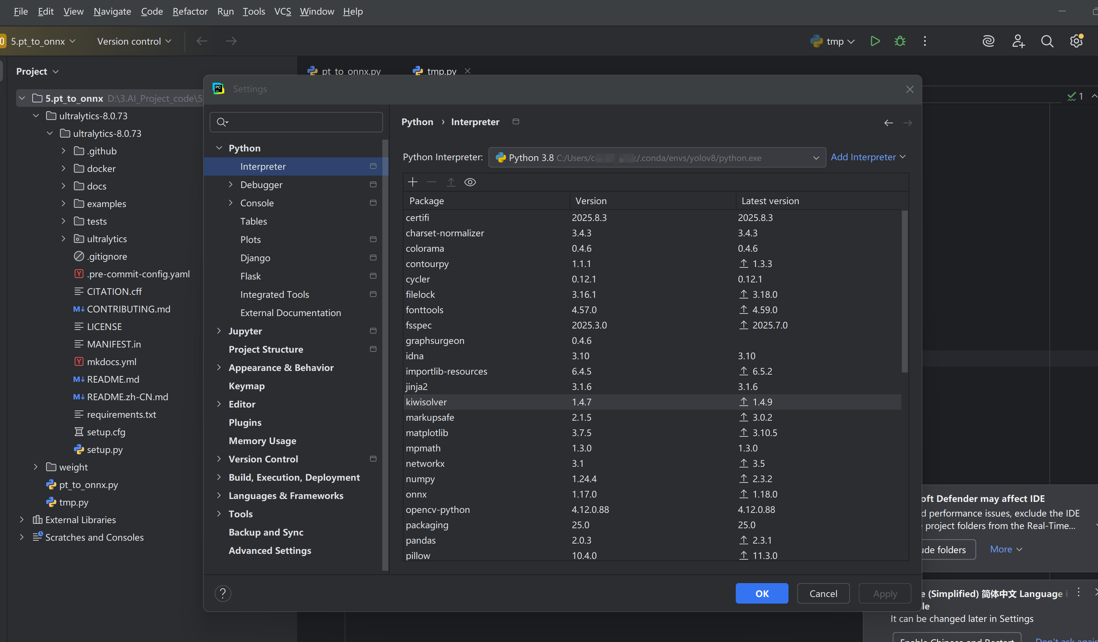
Task: Expand the weight folder in the project tree
Action: coord(35,467)
